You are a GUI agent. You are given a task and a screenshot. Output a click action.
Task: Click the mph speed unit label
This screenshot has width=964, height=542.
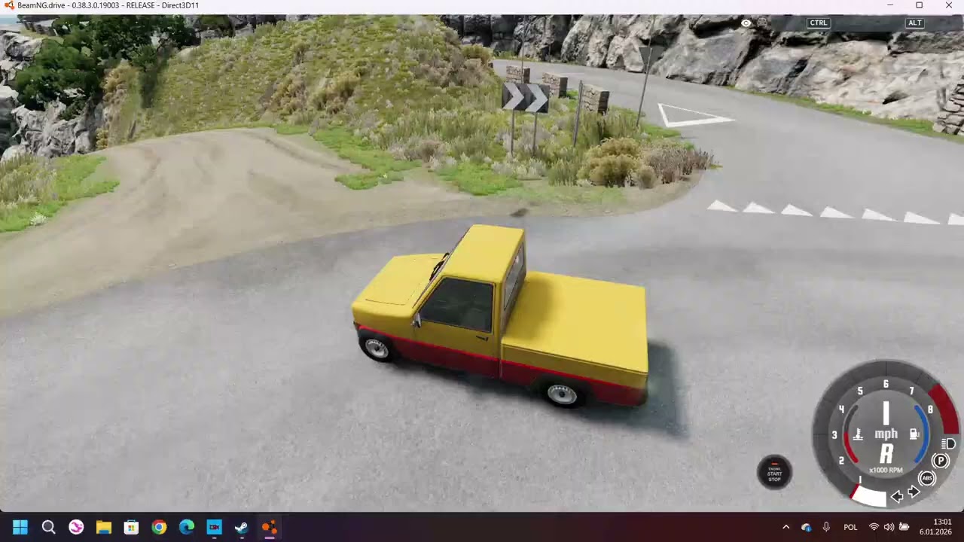point(886,434)
